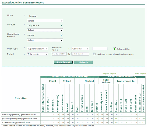Click the Telcall group header
This screenshot has height=128, width=148.
click(x=67, y=81)
